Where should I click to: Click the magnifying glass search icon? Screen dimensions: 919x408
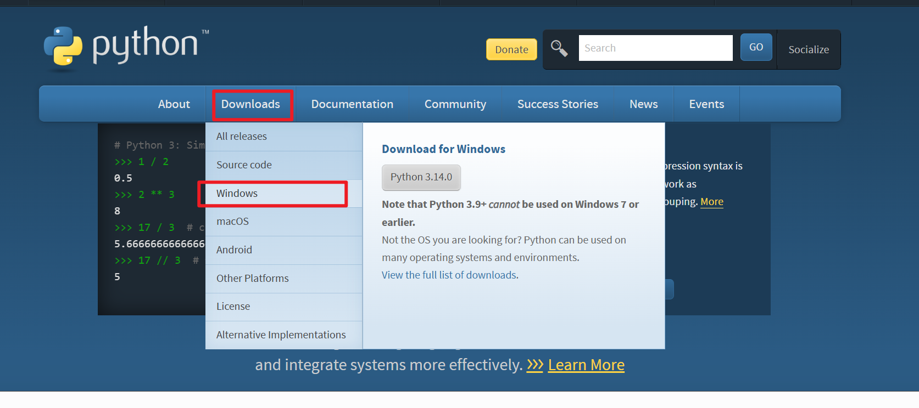click(x=559, y=48)
